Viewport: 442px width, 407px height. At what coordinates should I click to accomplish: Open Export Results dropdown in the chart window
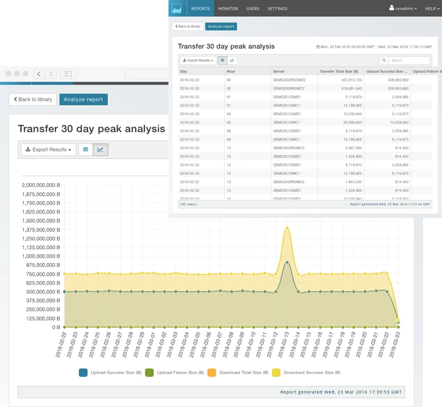[49, 150]
